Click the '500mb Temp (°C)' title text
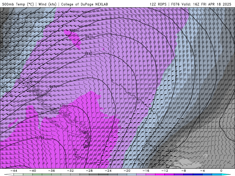235x176 pixels. [18, 4]
